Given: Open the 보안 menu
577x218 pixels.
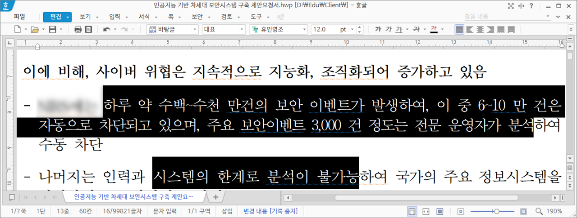Looking at the screenshot, I should pyautogui.click(x=197, y=17).
